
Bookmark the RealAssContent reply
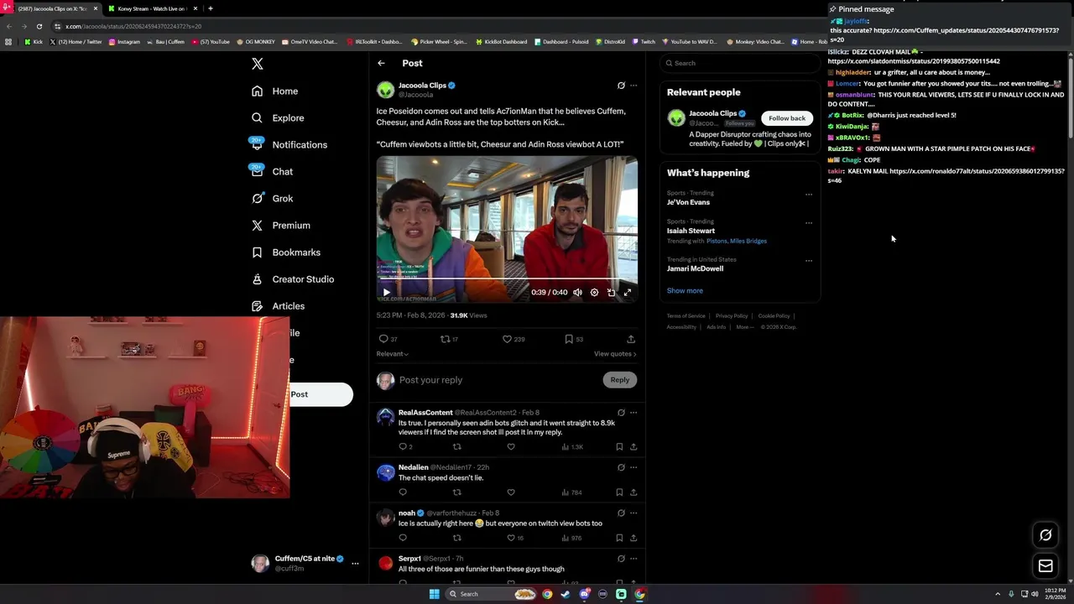point(619,447)
